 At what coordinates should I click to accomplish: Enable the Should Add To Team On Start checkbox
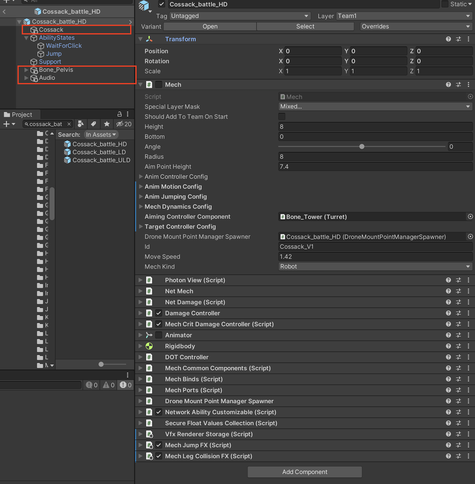282,117
